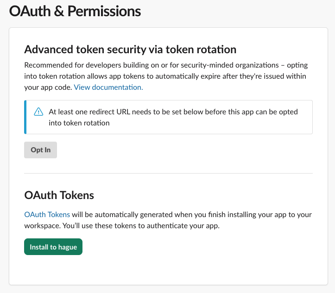Click the word 'hague' on the green button
Viewport: 335px width, 293px height.
coord(67,247)
